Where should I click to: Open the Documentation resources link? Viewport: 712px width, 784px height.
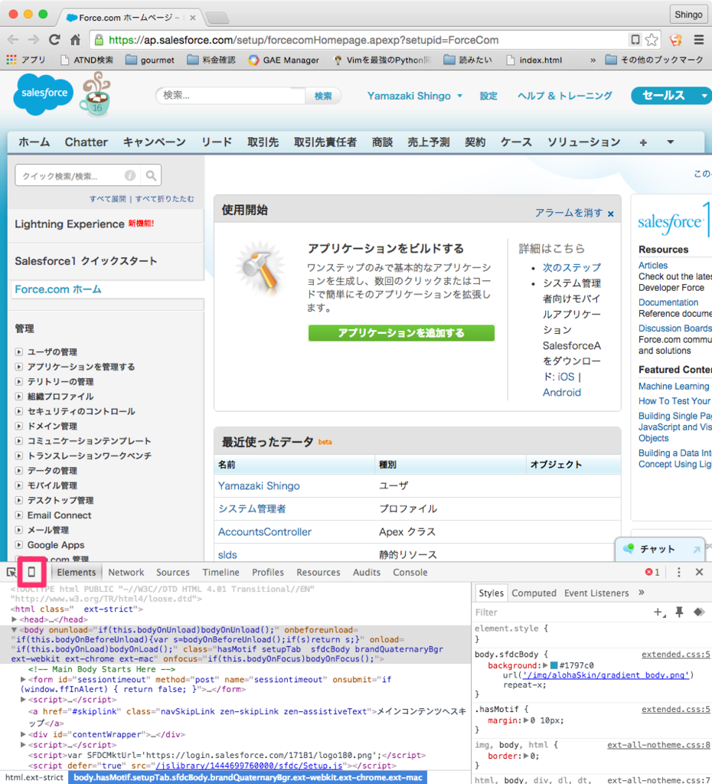[x=668, y=302]
